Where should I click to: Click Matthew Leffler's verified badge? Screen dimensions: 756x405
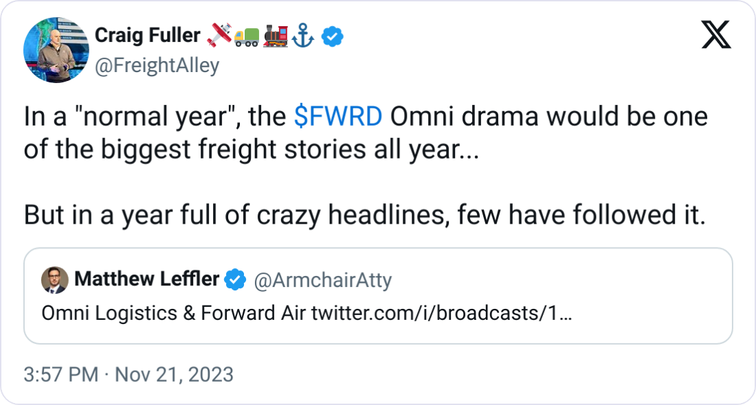click(236, 279)
